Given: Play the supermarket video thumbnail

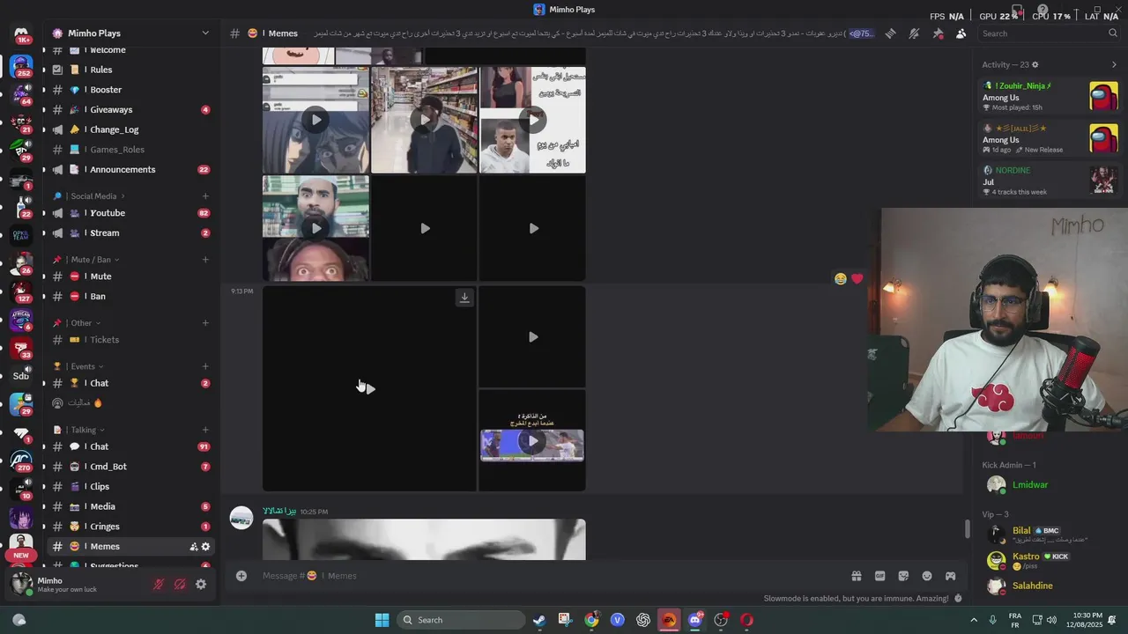Looking at the screenshot, I should click(x=425, y=120).
